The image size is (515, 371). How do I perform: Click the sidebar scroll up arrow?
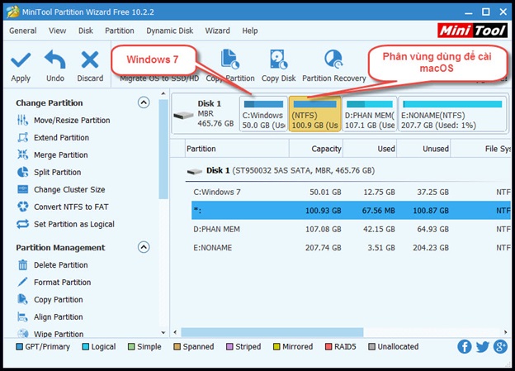163,94
